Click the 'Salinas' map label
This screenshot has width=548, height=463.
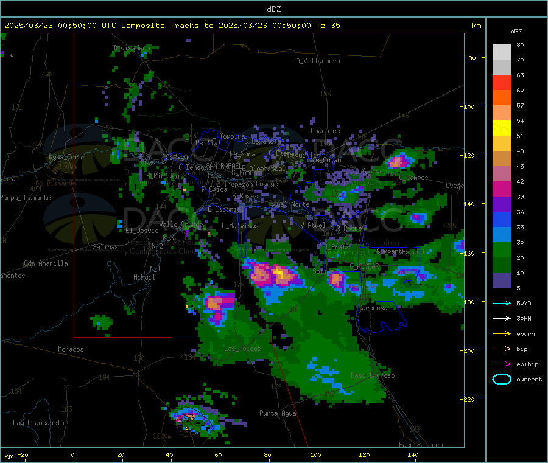(105, 247)
